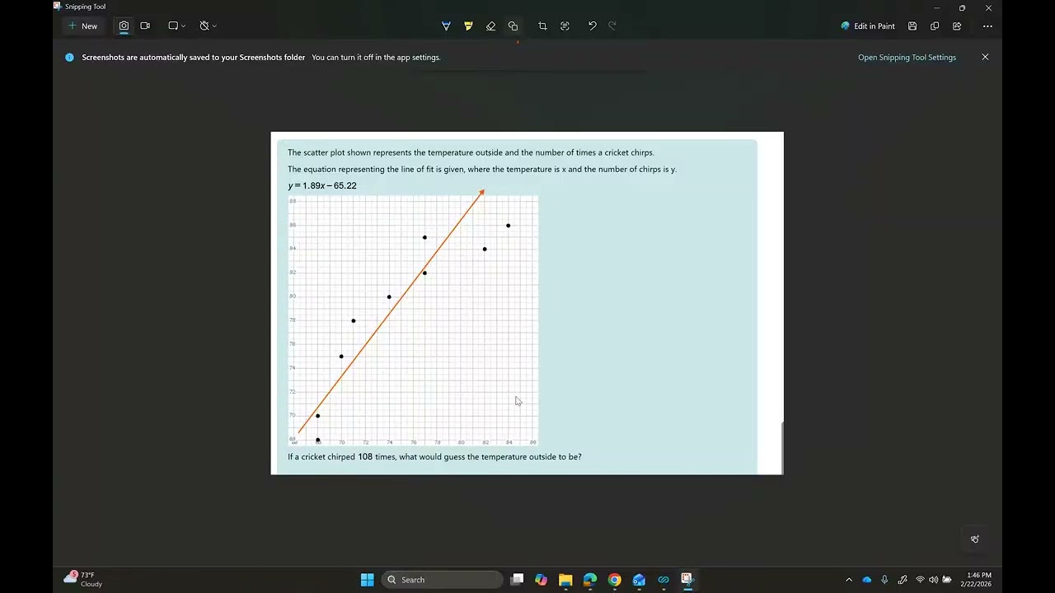Screen dimensions: 1055x593
Task: Start a New snip
Action: pyautogui.click(x=82, y=26)
